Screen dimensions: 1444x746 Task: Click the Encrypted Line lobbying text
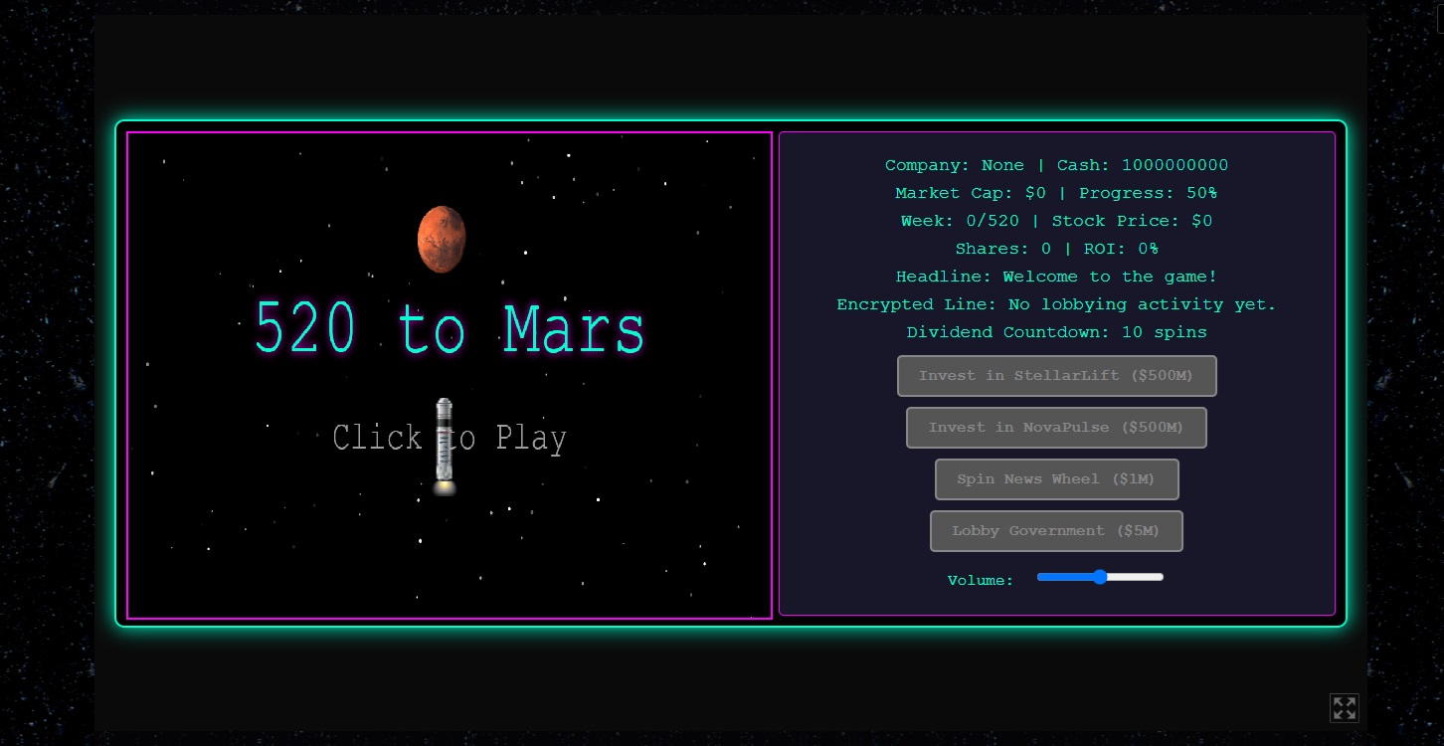click(1056, 304)
